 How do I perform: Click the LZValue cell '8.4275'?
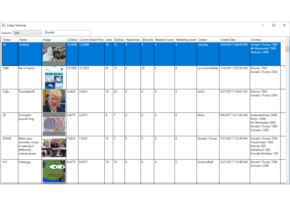[x=72, y=171]
